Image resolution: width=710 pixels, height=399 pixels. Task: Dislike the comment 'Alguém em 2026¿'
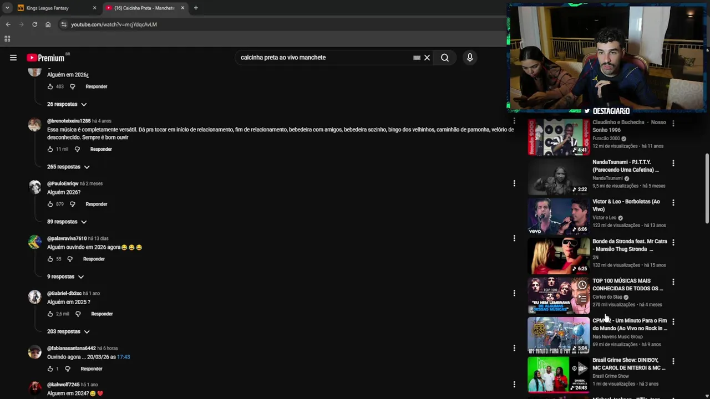point(72,86)
